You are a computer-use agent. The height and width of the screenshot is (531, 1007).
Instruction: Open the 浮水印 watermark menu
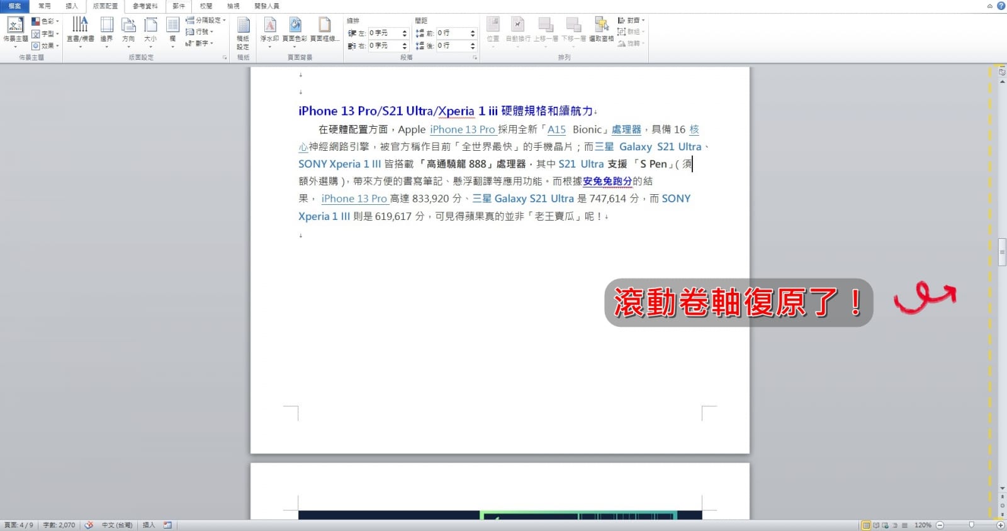point(269,32)
